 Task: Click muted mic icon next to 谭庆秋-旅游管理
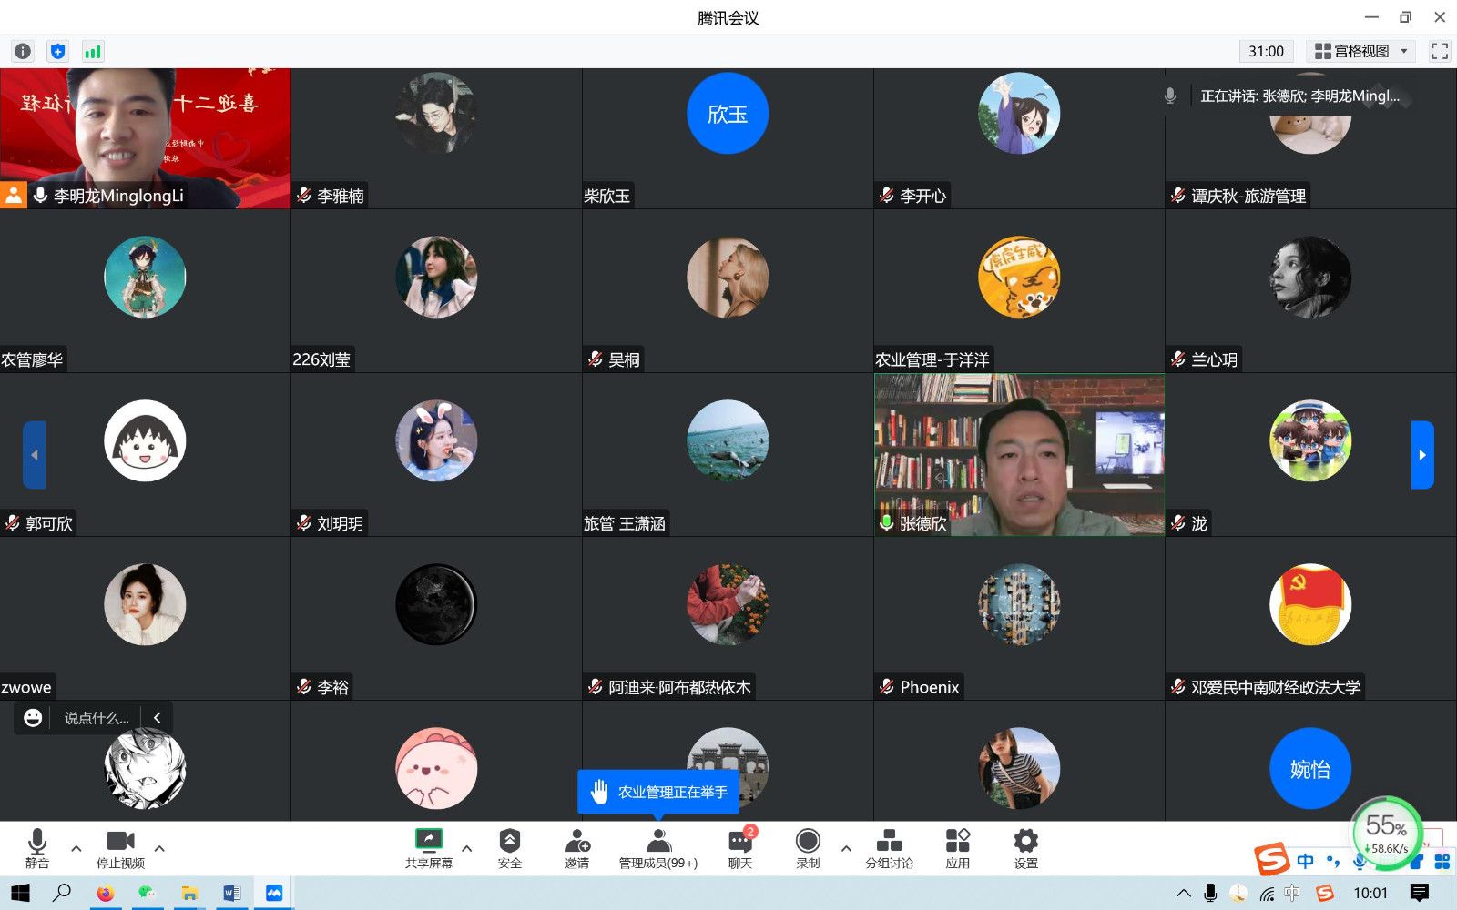[x=1178, y=196]
